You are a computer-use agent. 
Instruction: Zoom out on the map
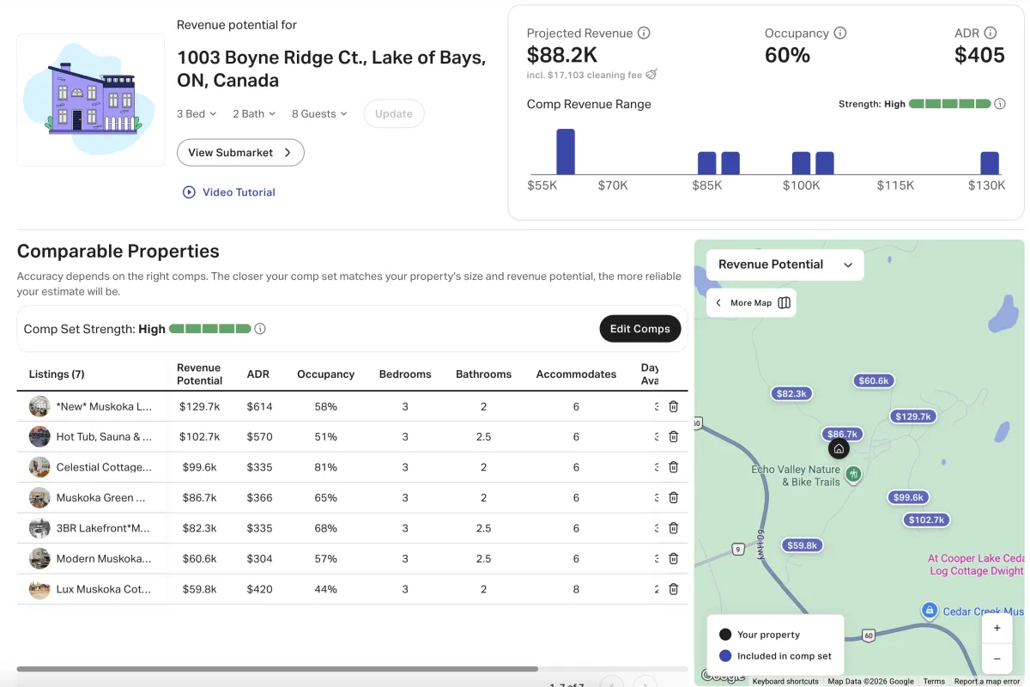[x=997, y=659]
